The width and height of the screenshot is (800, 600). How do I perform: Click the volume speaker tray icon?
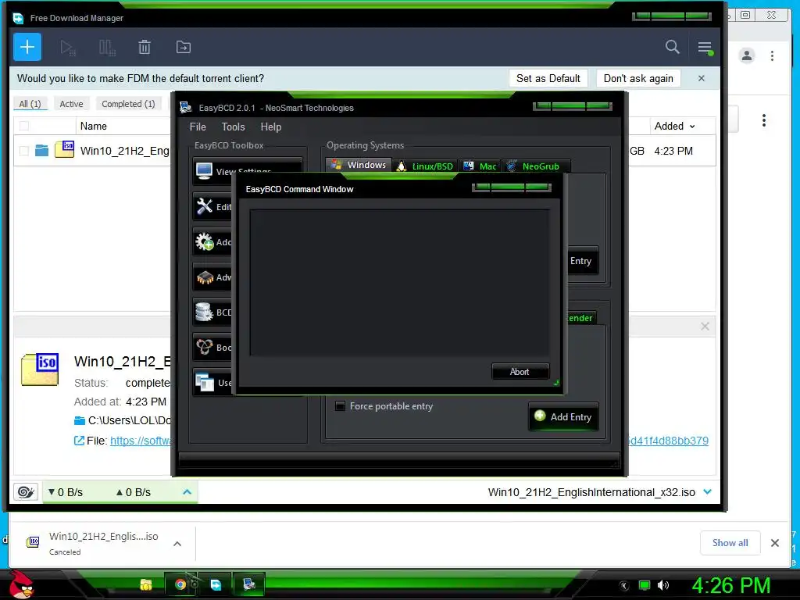click(662, 585)
